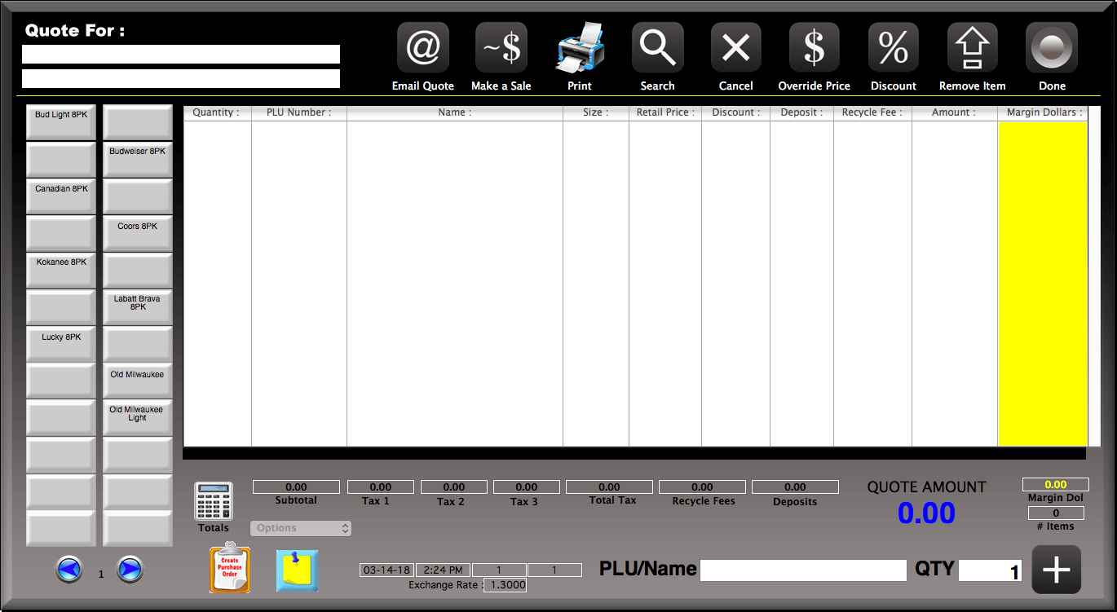
Task: Open the Email Quote tool
Action: (x=422, y=46)
